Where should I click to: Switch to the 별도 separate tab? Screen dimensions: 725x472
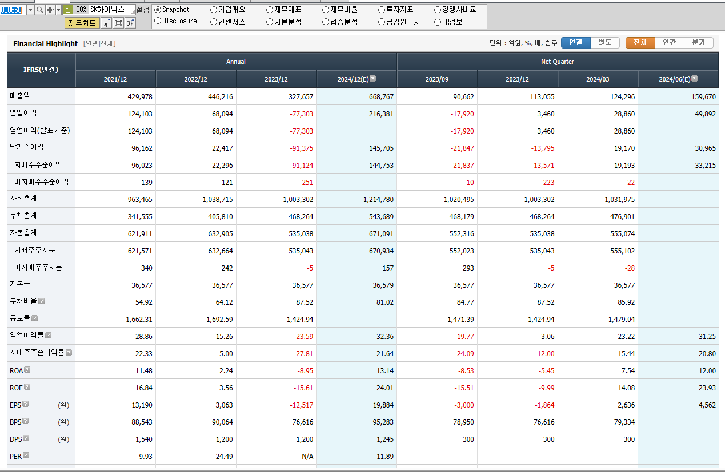pos(604,43)
